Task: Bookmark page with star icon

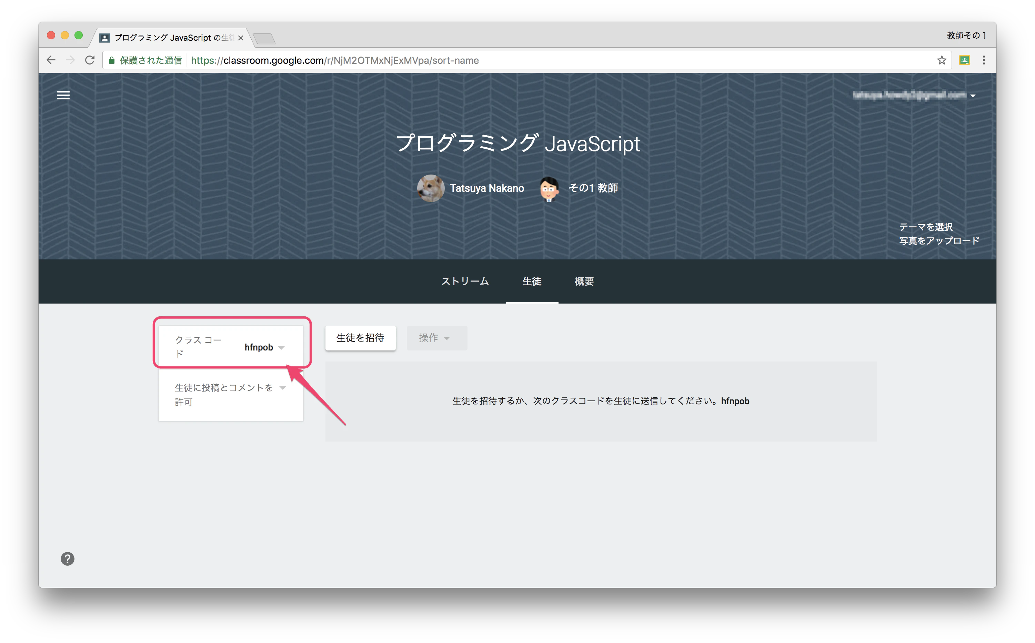Action: [942, 60]
